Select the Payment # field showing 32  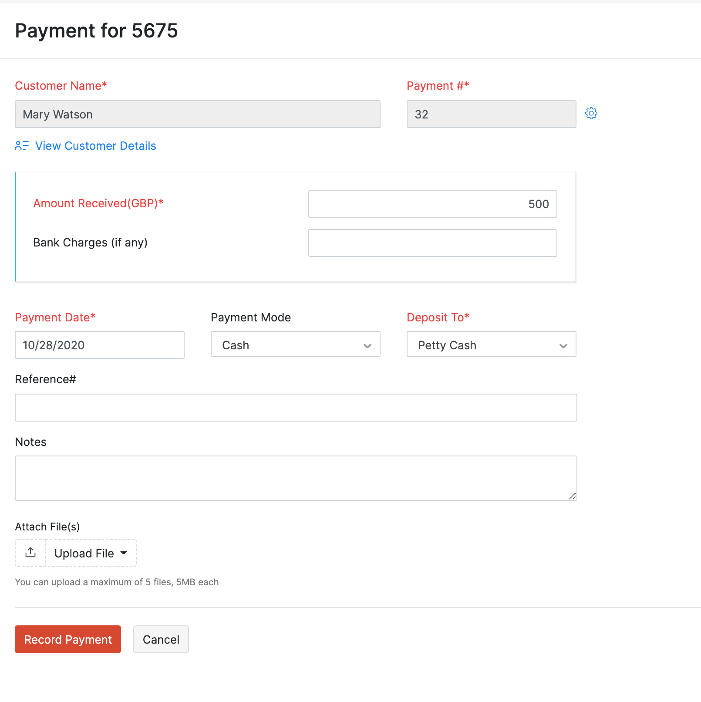[x=491, y=114]
